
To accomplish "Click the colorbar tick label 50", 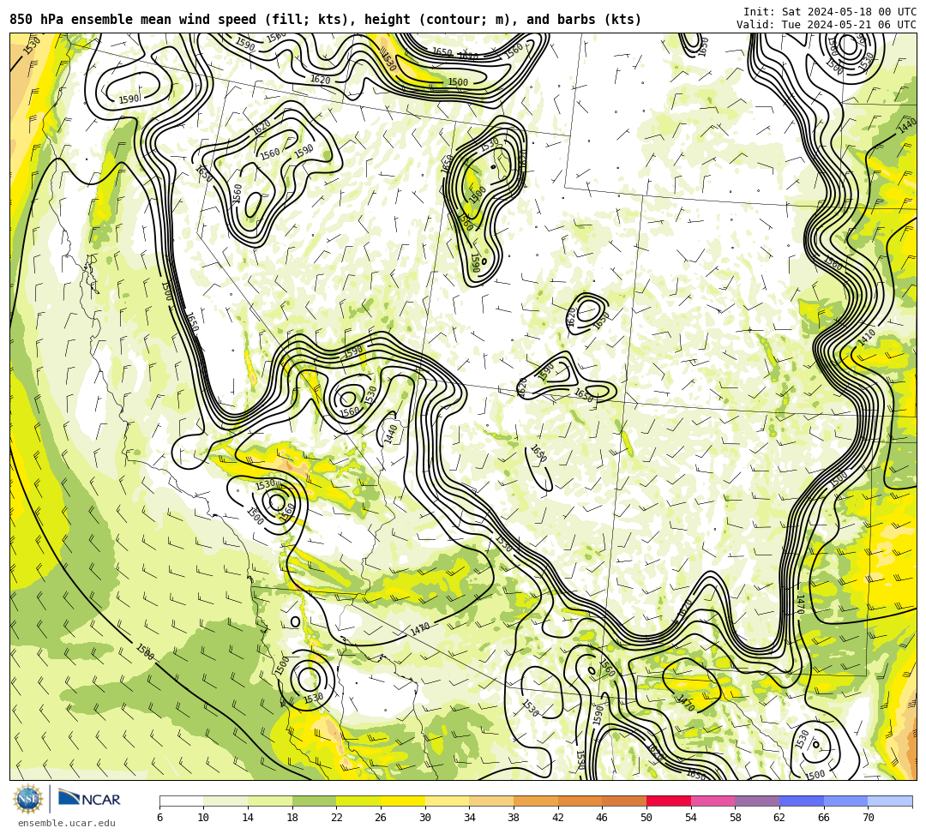I will [646, 818].
